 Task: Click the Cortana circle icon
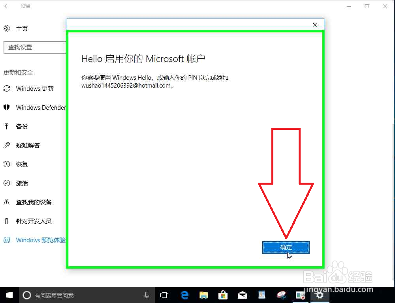27,295
